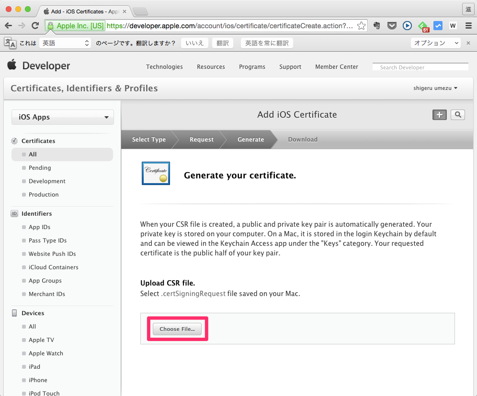
Task: Select Production certificates
Action: (44, 194)
